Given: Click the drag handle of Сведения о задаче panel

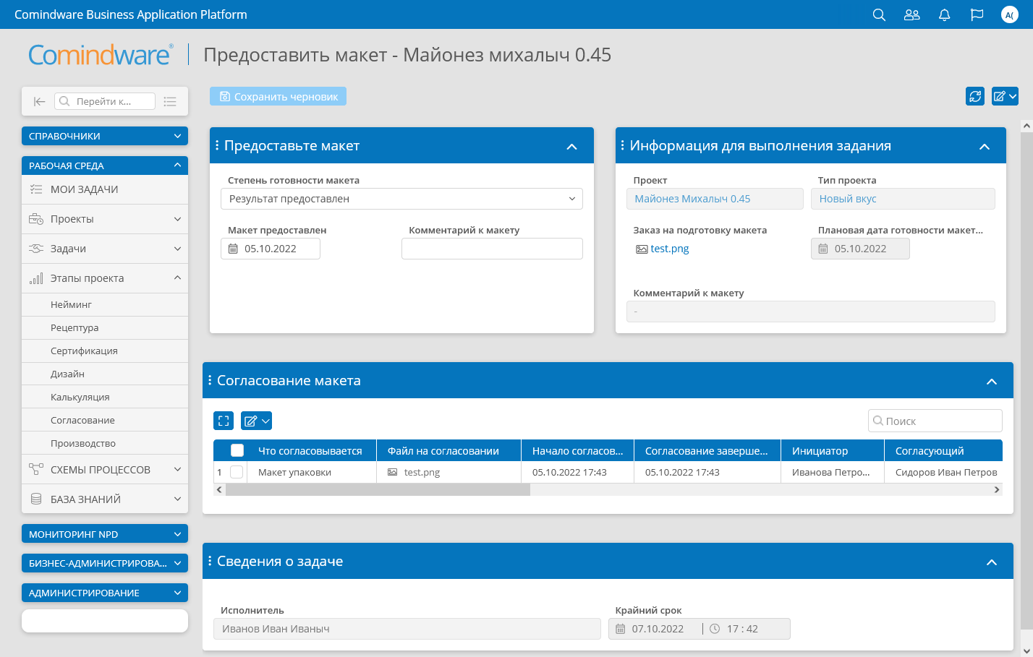Looking at the screenshot, I should [210, 561].
